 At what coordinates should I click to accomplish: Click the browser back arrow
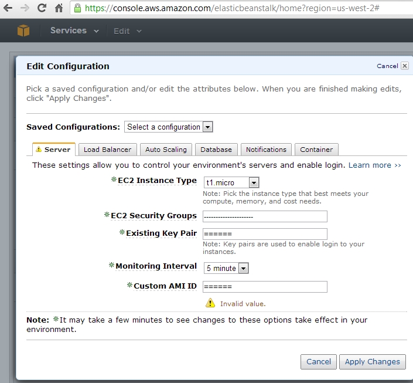click(x=8, y=8)
